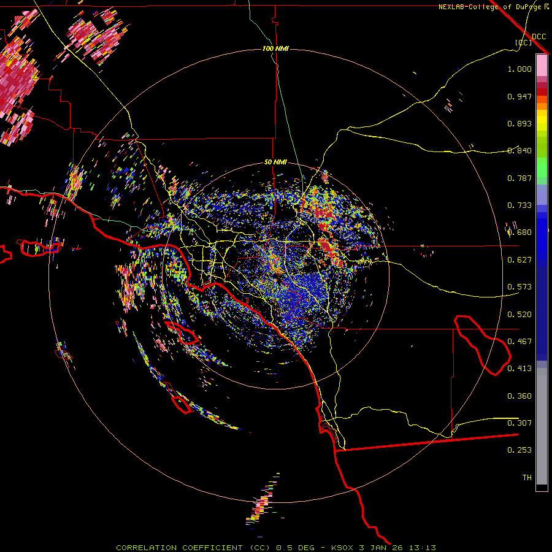Select the 0.893 scale value
Screen dimensions: 552x552
click(519, 123)
